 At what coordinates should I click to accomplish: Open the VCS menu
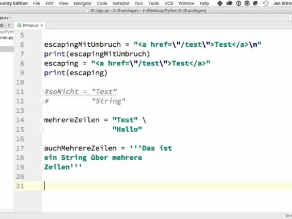169,3
